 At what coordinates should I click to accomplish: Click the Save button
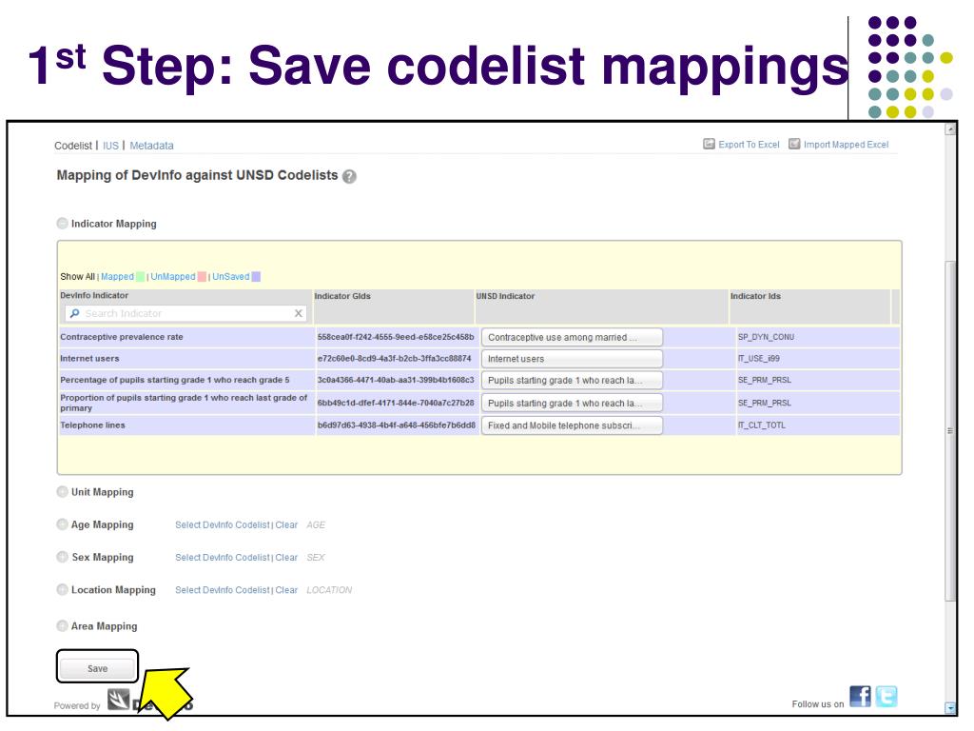(x=98, y=668)
